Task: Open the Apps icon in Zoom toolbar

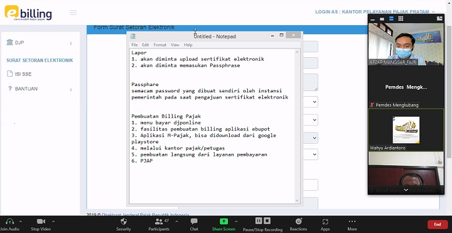Action: tap(325, 222)
